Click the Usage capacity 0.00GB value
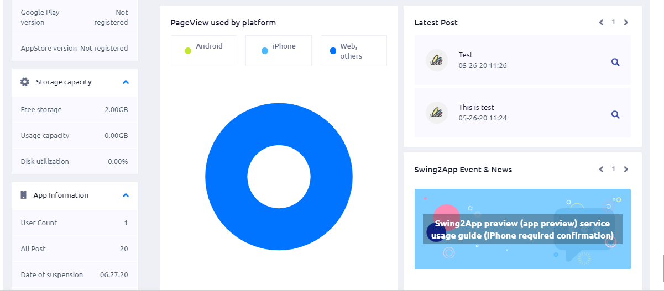Viewport: 664px width, 291px height. click(x=116, y=136)
